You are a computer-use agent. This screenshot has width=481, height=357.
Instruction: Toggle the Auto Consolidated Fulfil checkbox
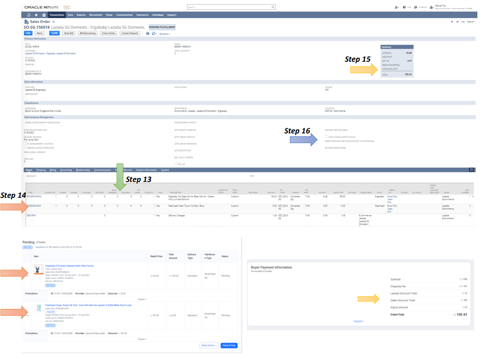coord(326,137)
